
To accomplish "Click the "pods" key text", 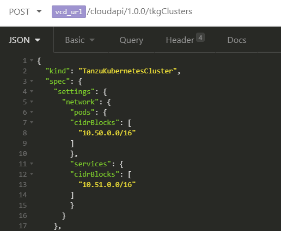I will [82, 113].
